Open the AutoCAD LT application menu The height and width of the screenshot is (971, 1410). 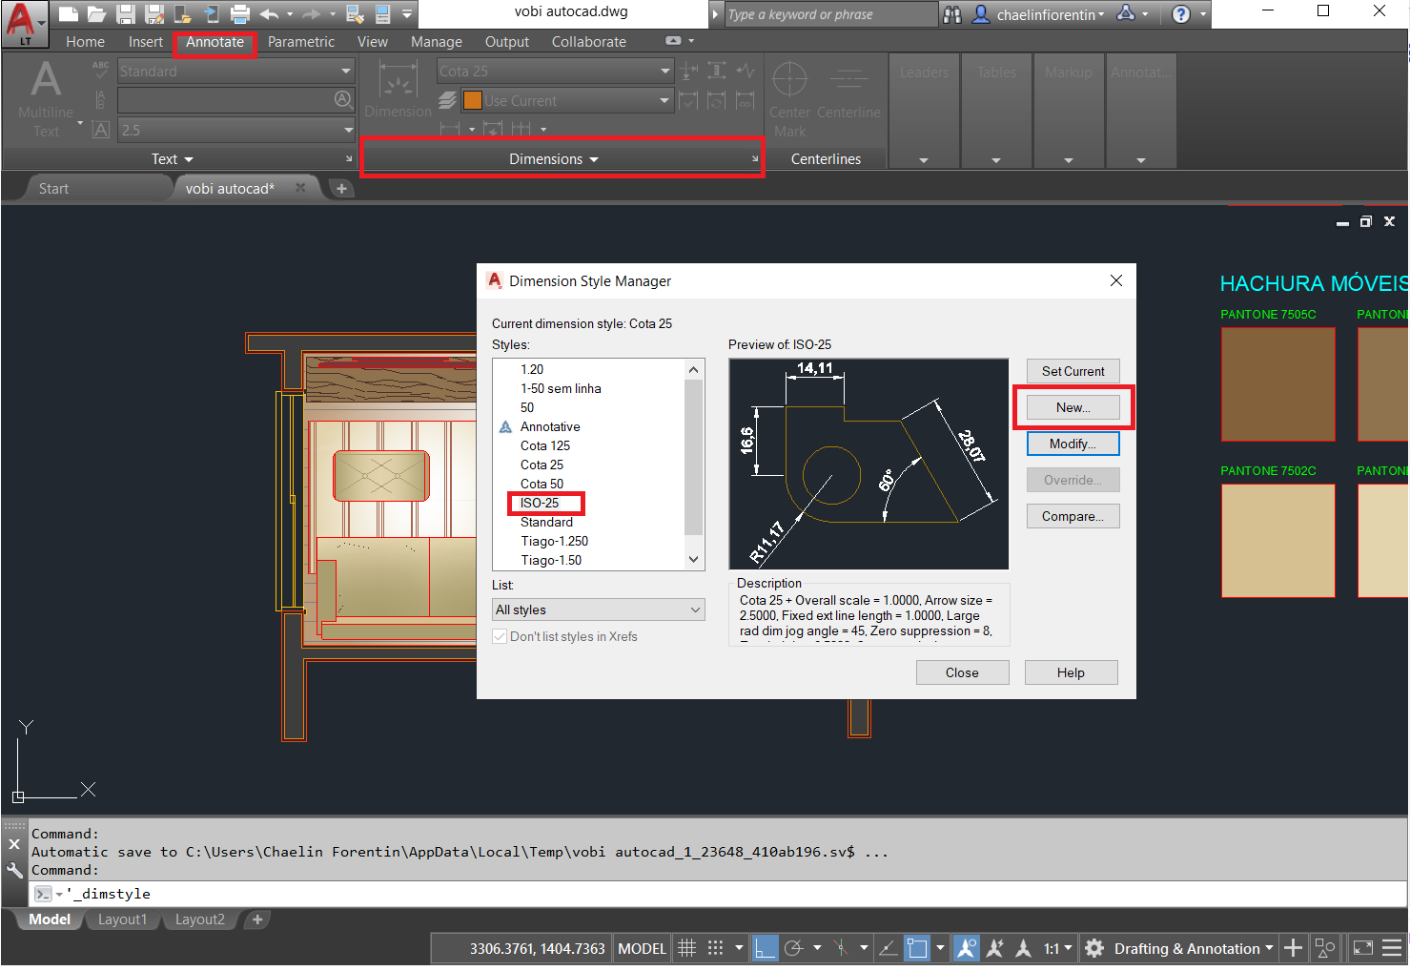click(x=23, y=23)
